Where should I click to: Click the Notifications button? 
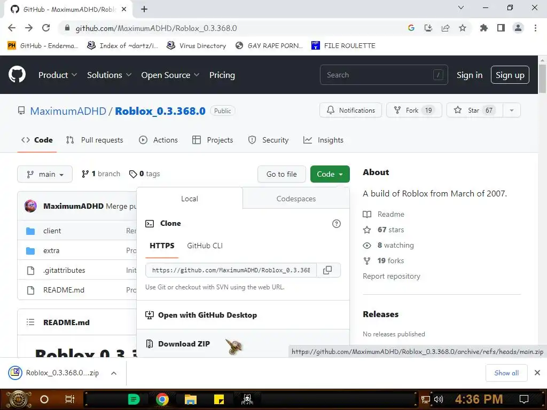[x=350, y=110]
